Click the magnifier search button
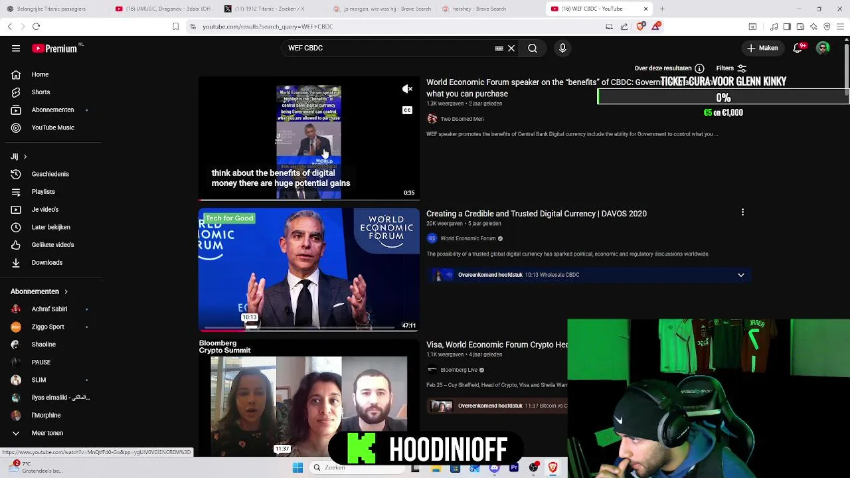This screenshot has height=478, width=850. coord(533,48)
